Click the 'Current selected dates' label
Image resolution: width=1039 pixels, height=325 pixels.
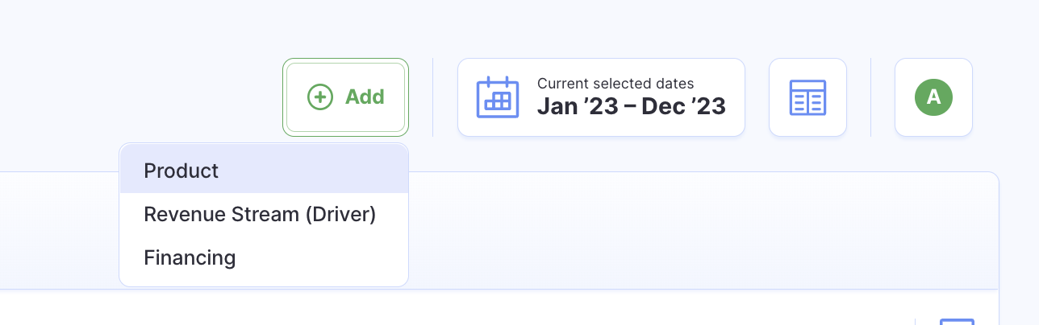[615, 83]
